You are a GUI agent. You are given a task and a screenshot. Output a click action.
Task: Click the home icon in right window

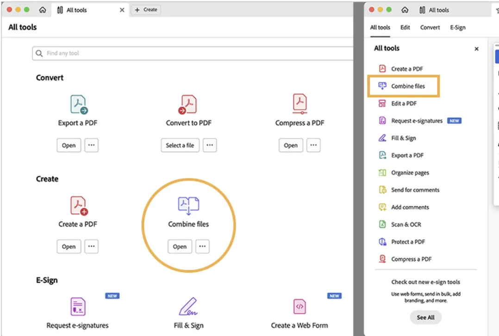405,10
